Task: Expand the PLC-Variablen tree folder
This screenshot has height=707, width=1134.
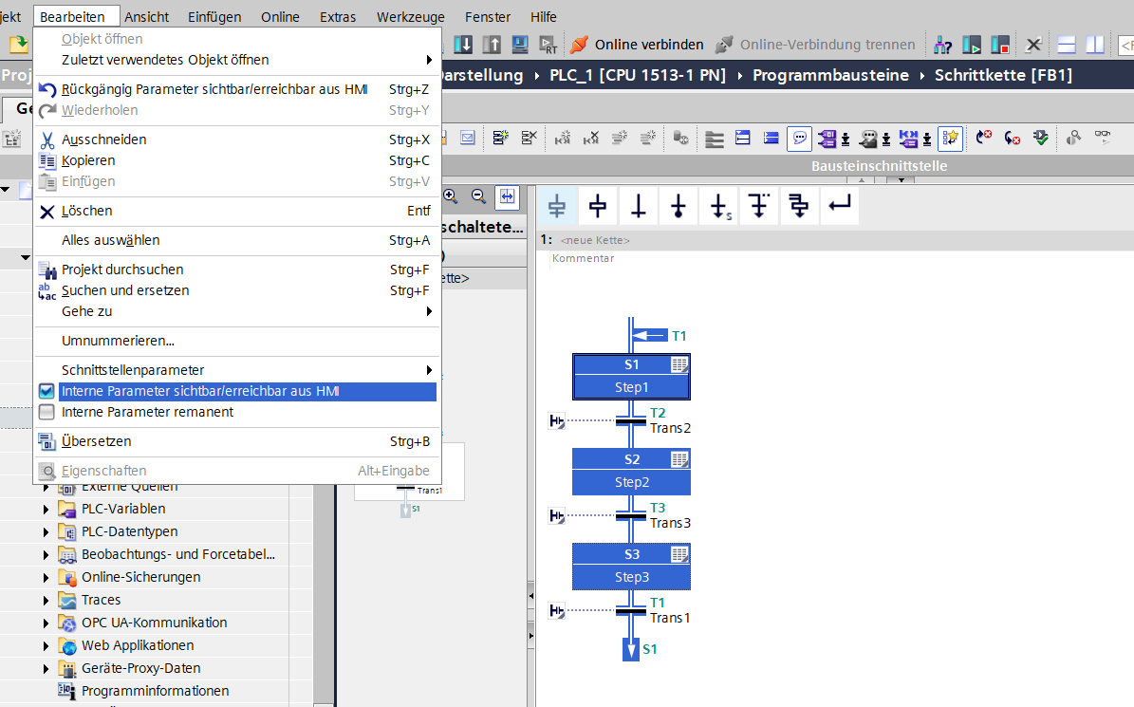Action: [x=46, y=509]
